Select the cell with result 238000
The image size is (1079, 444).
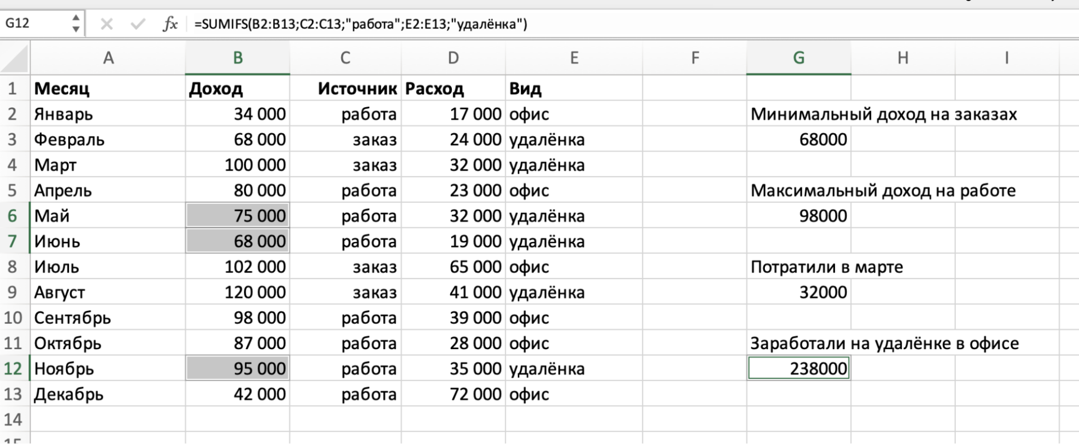click(799, 369)
